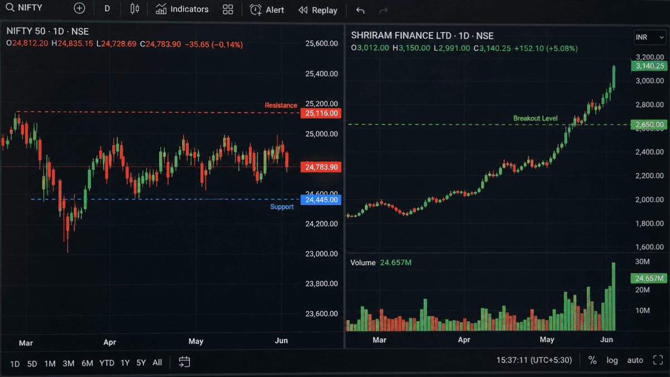The width and height of the screenshot is (670, 377).
Task: Select the YTD time range
Action: click(x=107, y=363)
